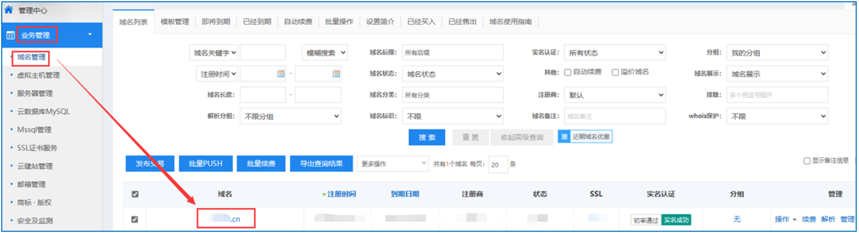Click the caret next to 操作 in row
Screen dimensions: 859x233
pos(795,220)
